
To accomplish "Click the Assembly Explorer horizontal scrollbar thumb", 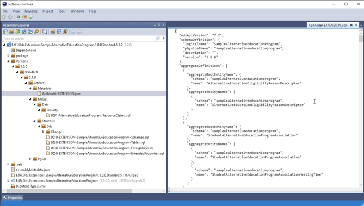I will coord(69,191).
